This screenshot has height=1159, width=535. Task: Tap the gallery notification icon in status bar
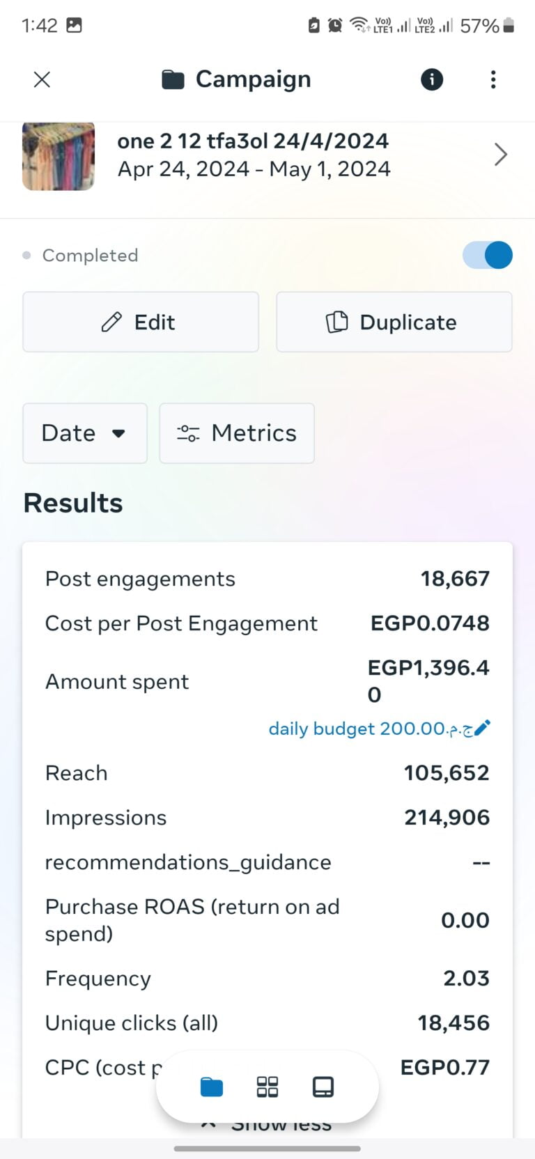(74, 26)
